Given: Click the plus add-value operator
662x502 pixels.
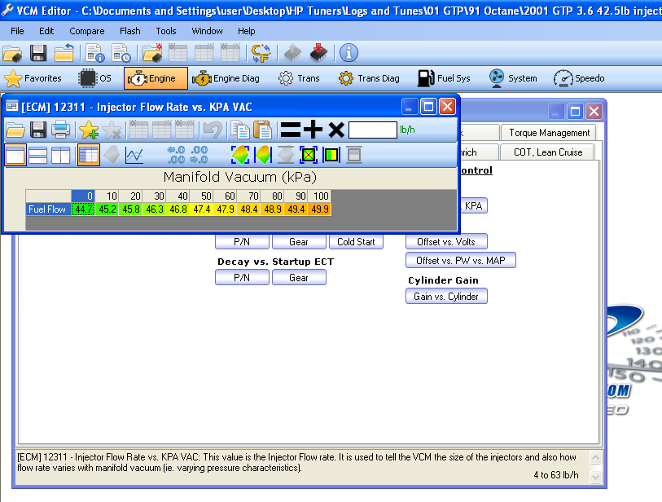Looking at the screenshot, I should coord(313,130).
